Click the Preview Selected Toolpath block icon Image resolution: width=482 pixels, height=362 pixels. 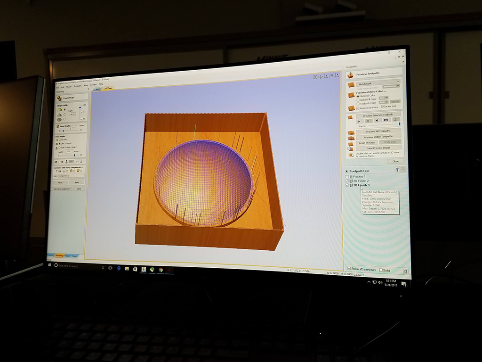click(350, 117)
